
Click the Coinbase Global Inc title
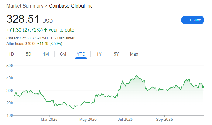(71, 6)
